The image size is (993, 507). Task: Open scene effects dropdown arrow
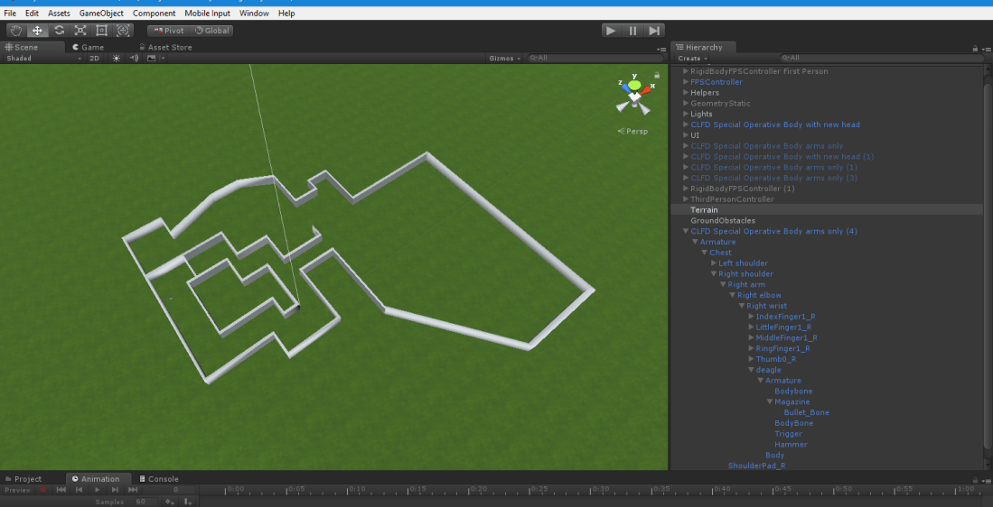pyautogui.click(x=163, y=58)
